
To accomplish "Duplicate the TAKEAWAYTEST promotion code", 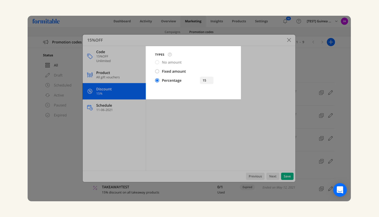I will coord(321,189).
